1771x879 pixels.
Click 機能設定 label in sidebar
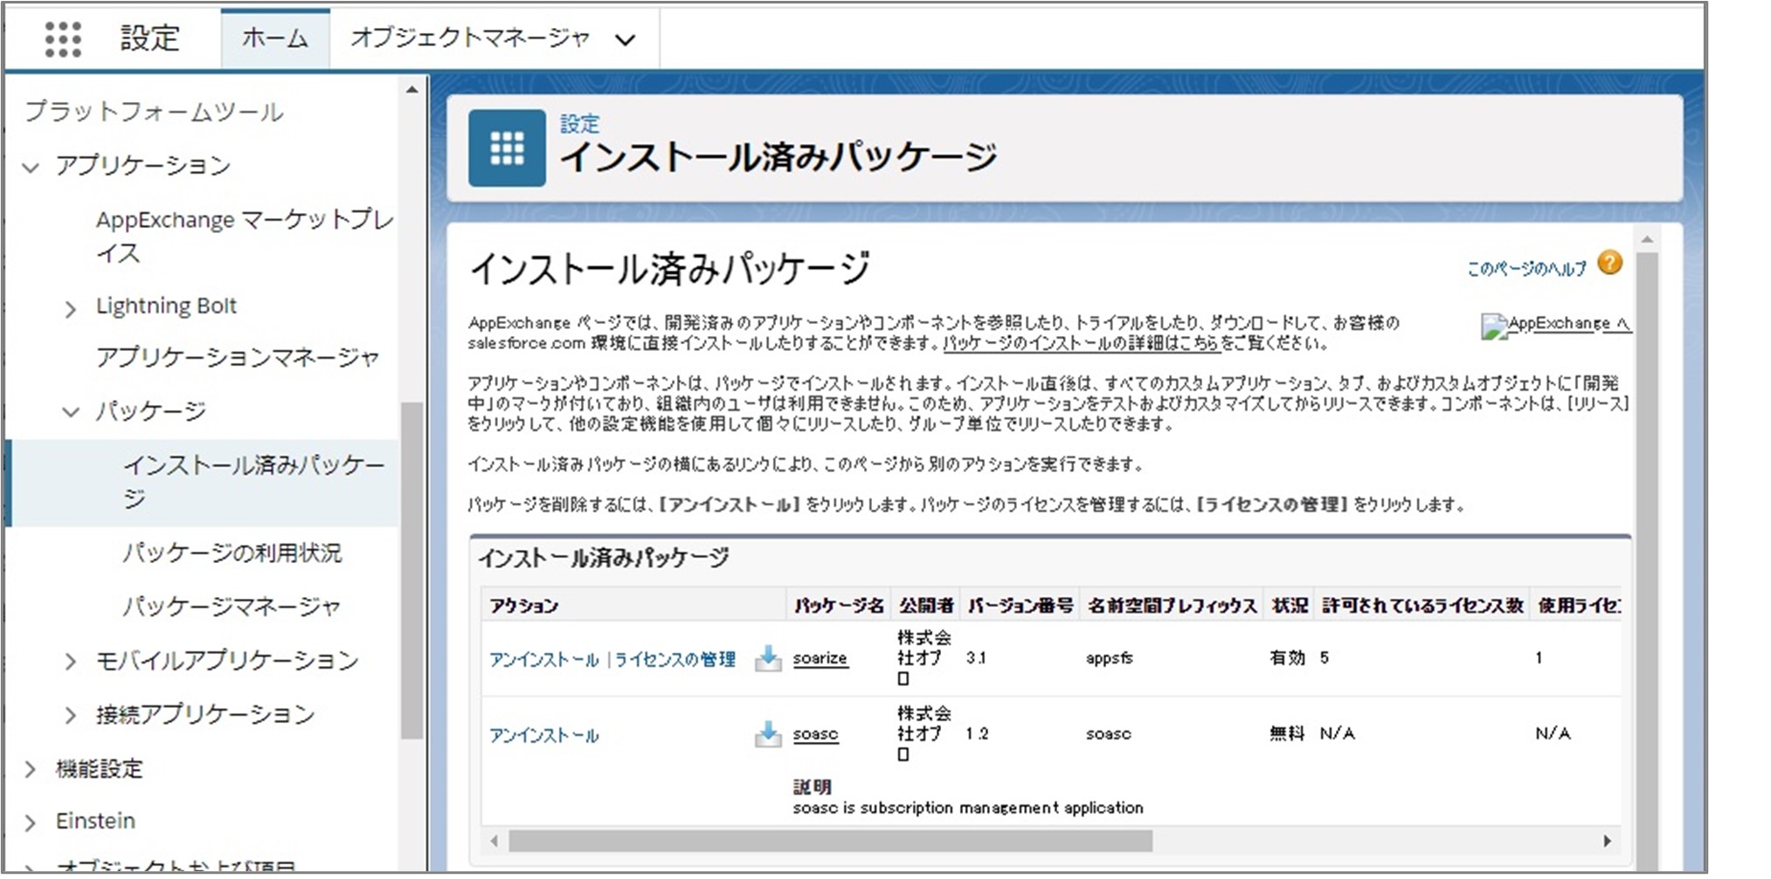point(99,768)
